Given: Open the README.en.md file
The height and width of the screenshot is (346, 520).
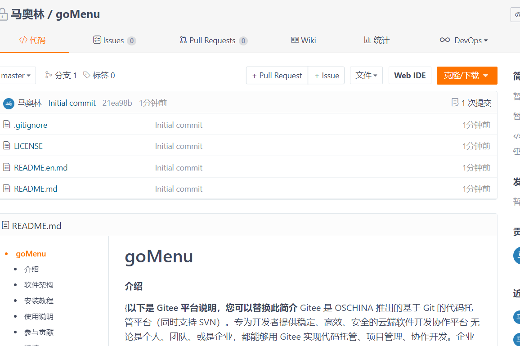Looking at the screenshot, I should (x=40, y=168).
